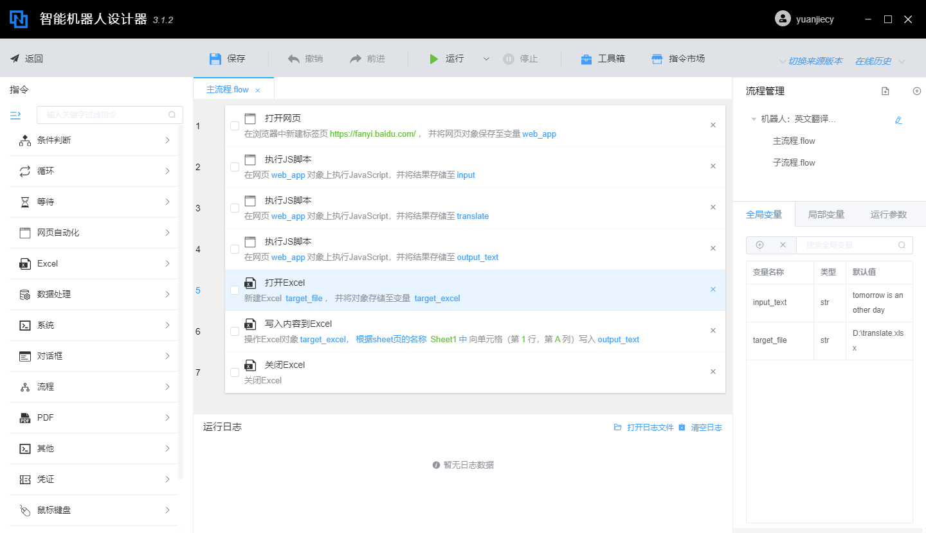
Task: Switch to the local variables tab
Action: click(826, 214)
